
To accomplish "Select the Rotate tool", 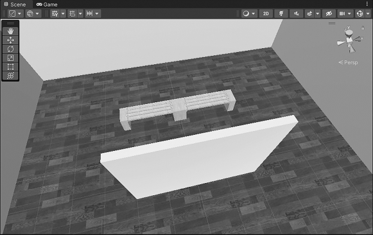I will tap(10, 49).
